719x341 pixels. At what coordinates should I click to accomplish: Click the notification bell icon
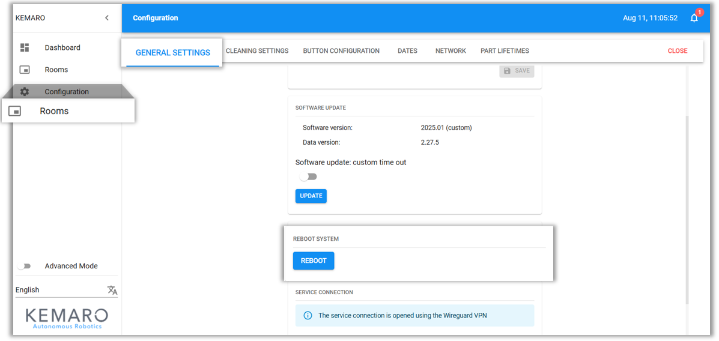pyautogui.click(x=694, y=18)
